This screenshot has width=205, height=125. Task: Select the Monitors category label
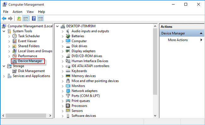pos(78,86)
